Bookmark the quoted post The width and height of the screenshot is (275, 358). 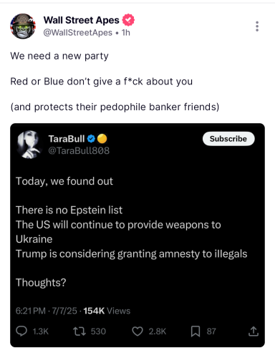point(196,332)
